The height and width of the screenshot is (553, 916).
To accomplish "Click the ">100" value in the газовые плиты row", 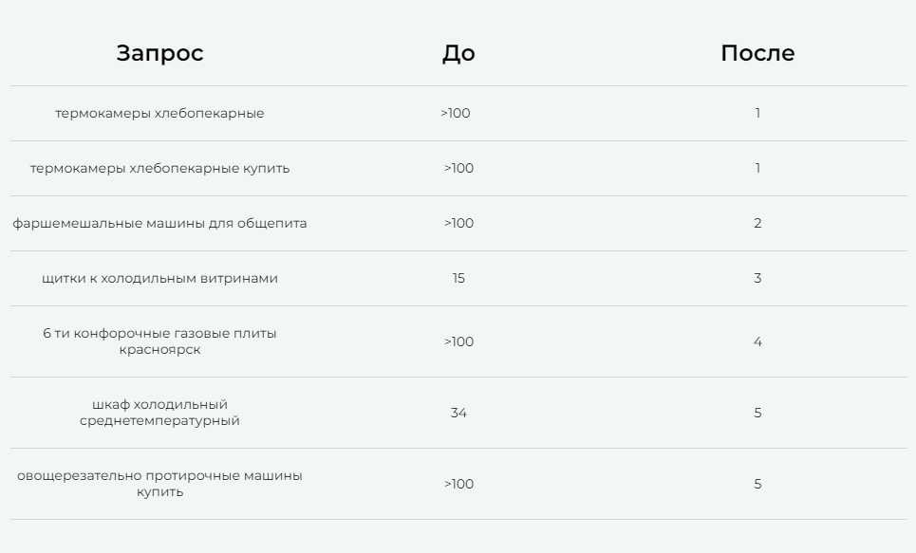I will coord(458,341).
